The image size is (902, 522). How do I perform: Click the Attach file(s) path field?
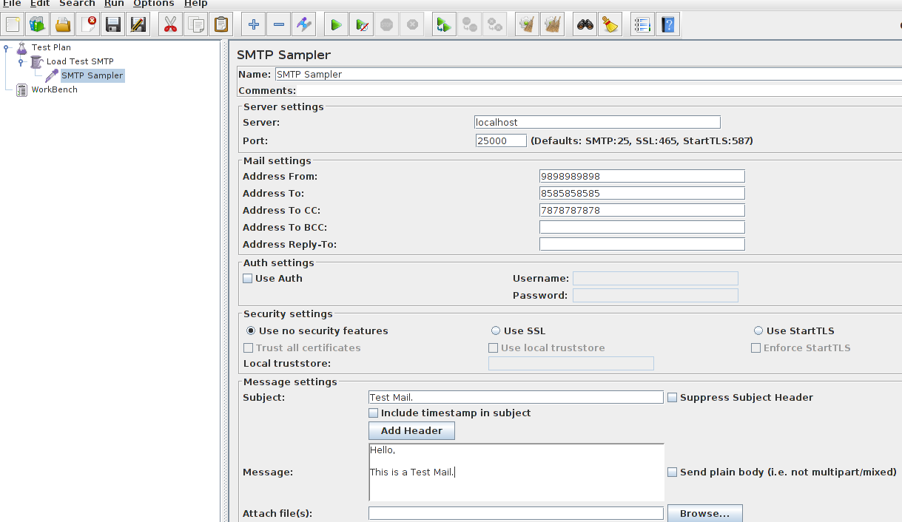(516, 513)
